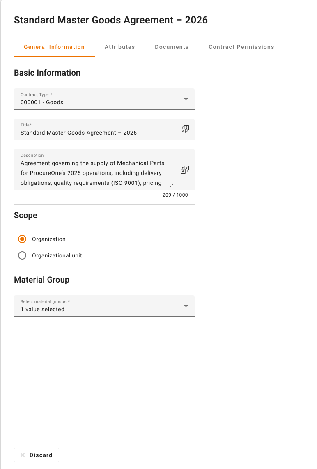
Task: Open the Select material groups dropdown arrow
Action: click(186, 306)
